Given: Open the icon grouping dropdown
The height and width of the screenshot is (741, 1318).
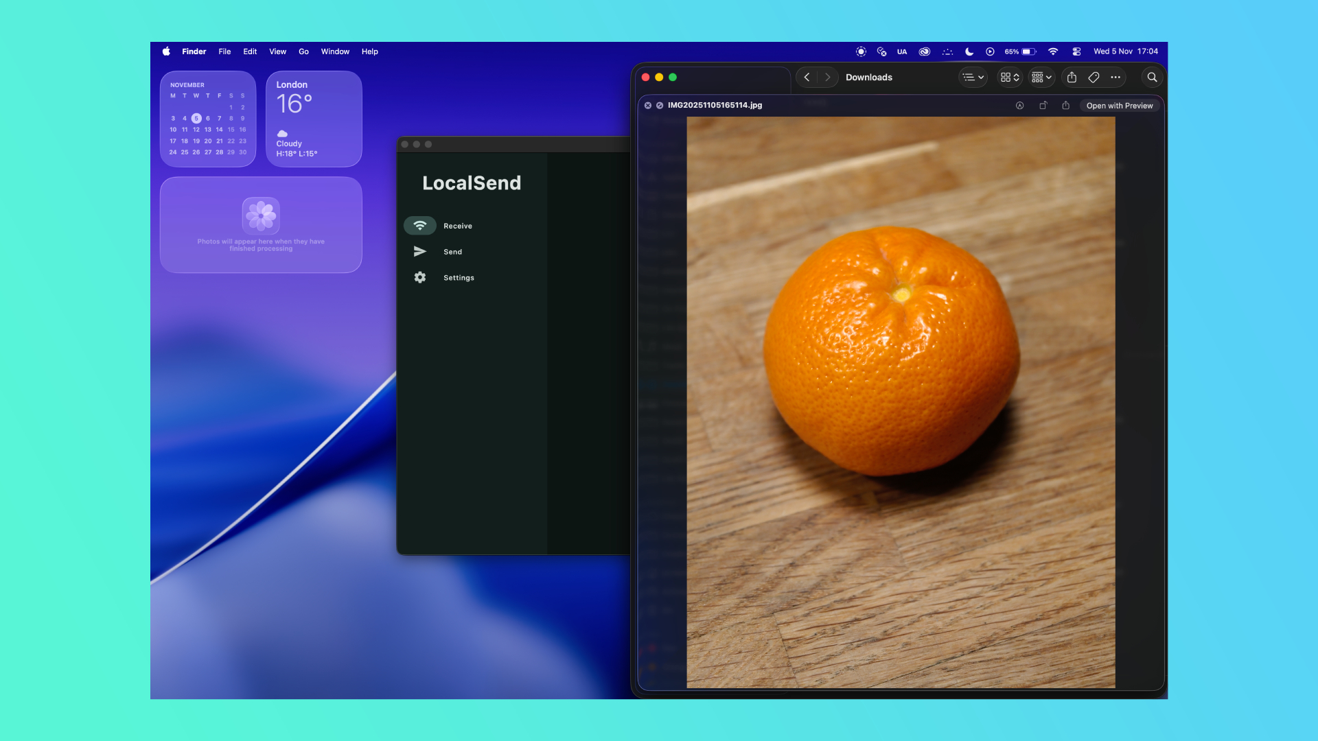Looking at the screenshot, I should (1041, 77).
